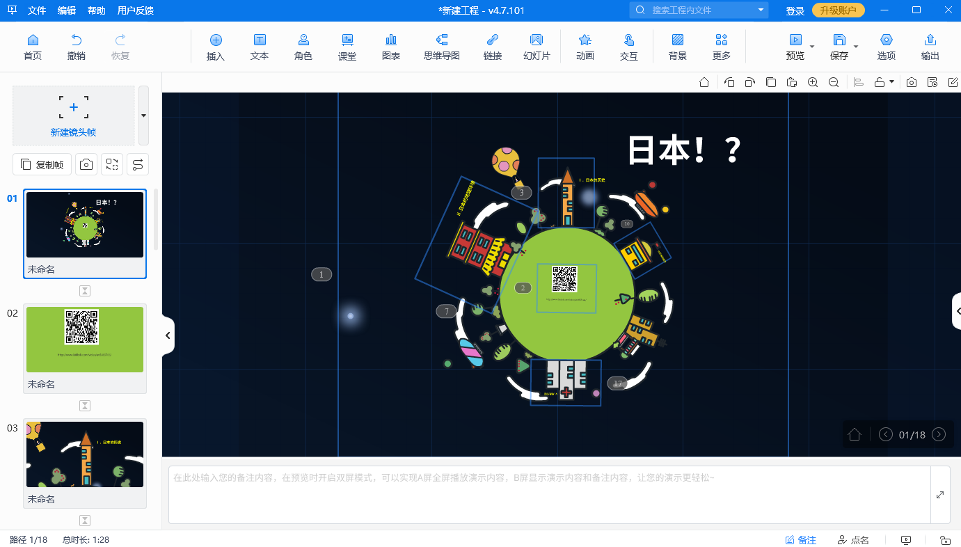The width and height of the screenshot is (961, 547).
Task: Expand the notes area
Action: [x=940, y=495]
